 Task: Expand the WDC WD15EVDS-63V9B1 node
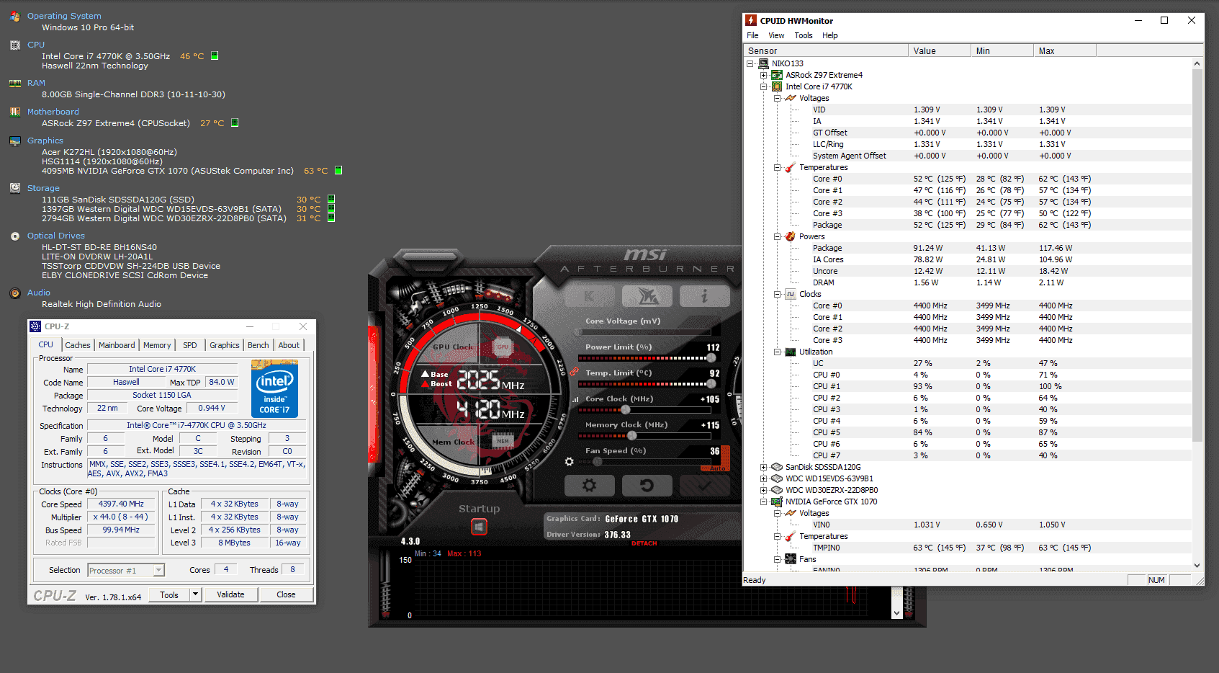764,478
